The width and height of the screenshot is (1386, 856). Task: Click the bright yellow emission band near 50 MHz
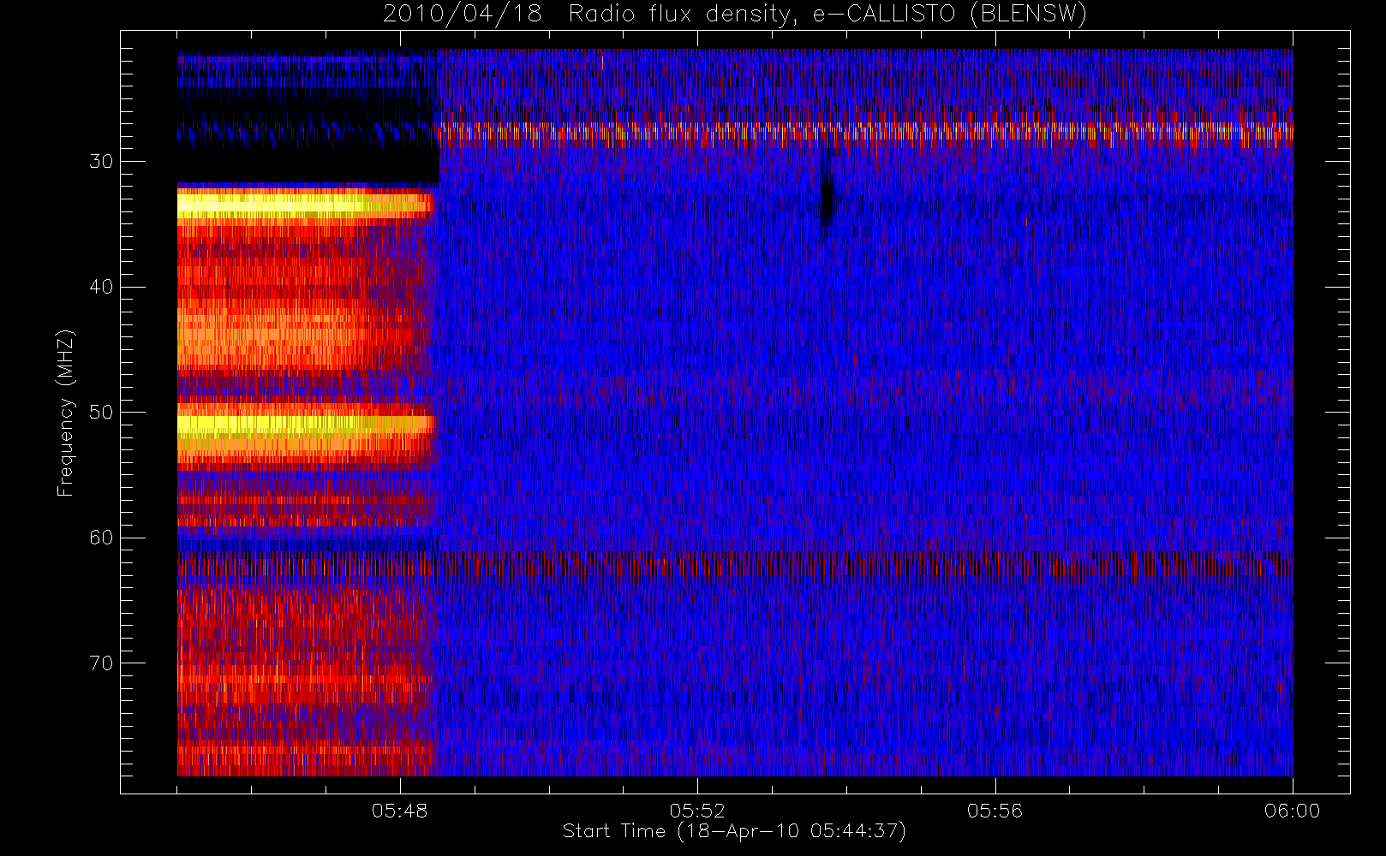coord(307,425)
